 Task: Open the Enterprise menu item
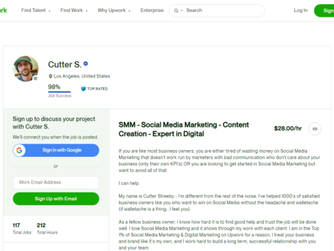click(x=152, y=10)
